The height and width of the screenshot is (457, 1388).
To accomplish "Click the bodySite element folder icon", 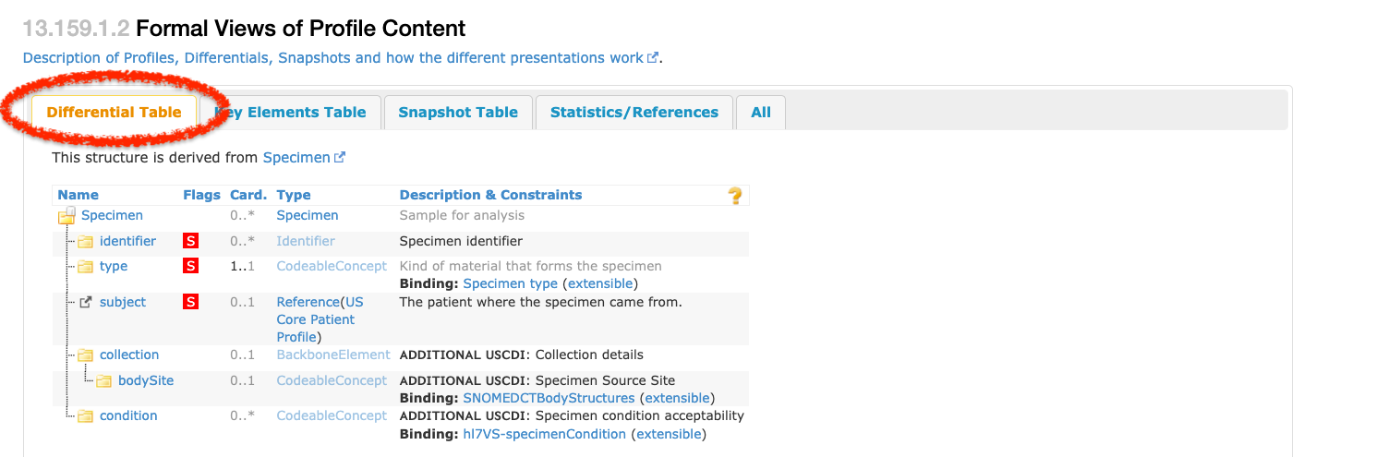I will [103, 381].
